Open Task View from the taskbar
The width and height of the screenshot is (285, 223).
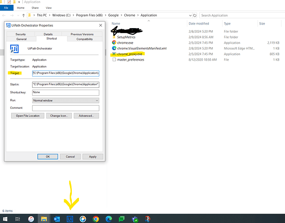[18, 219]
